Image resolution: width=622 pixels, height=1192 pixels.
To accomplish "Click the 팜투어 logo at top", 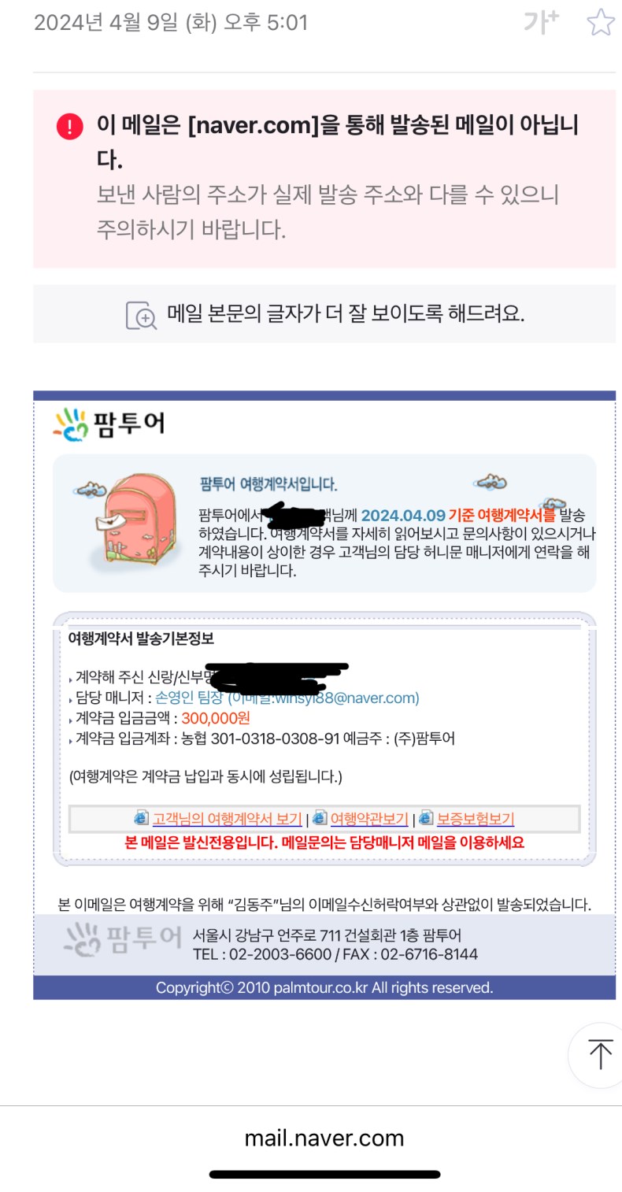I will (x=109, y=423).
